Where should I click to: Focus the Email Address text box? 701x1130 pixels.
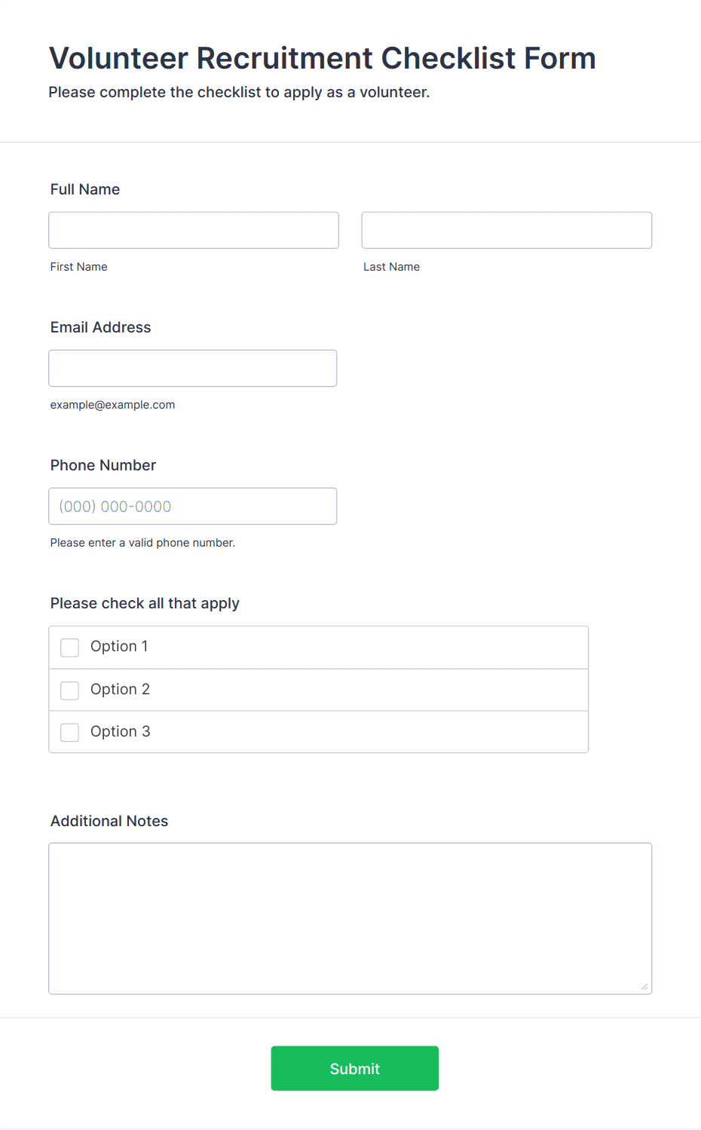pos(193,368)
